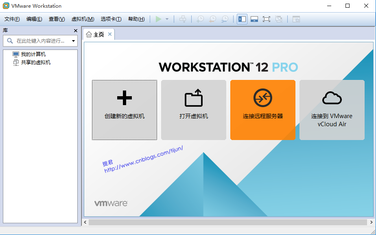Viewport: 376px width, 235px height.
Task: Click the library search input field
Action: point(40,41)
